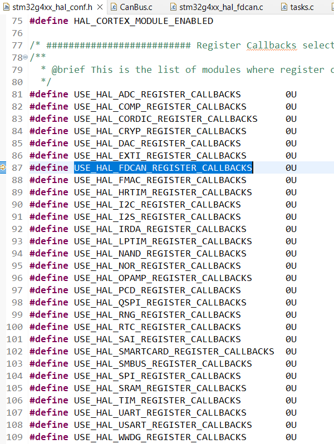Click USE_HAL_EXTI_REGISTER_CALLBACKS macro name
The height and width of the screenshot is (444, 334).
click(160, 156)
